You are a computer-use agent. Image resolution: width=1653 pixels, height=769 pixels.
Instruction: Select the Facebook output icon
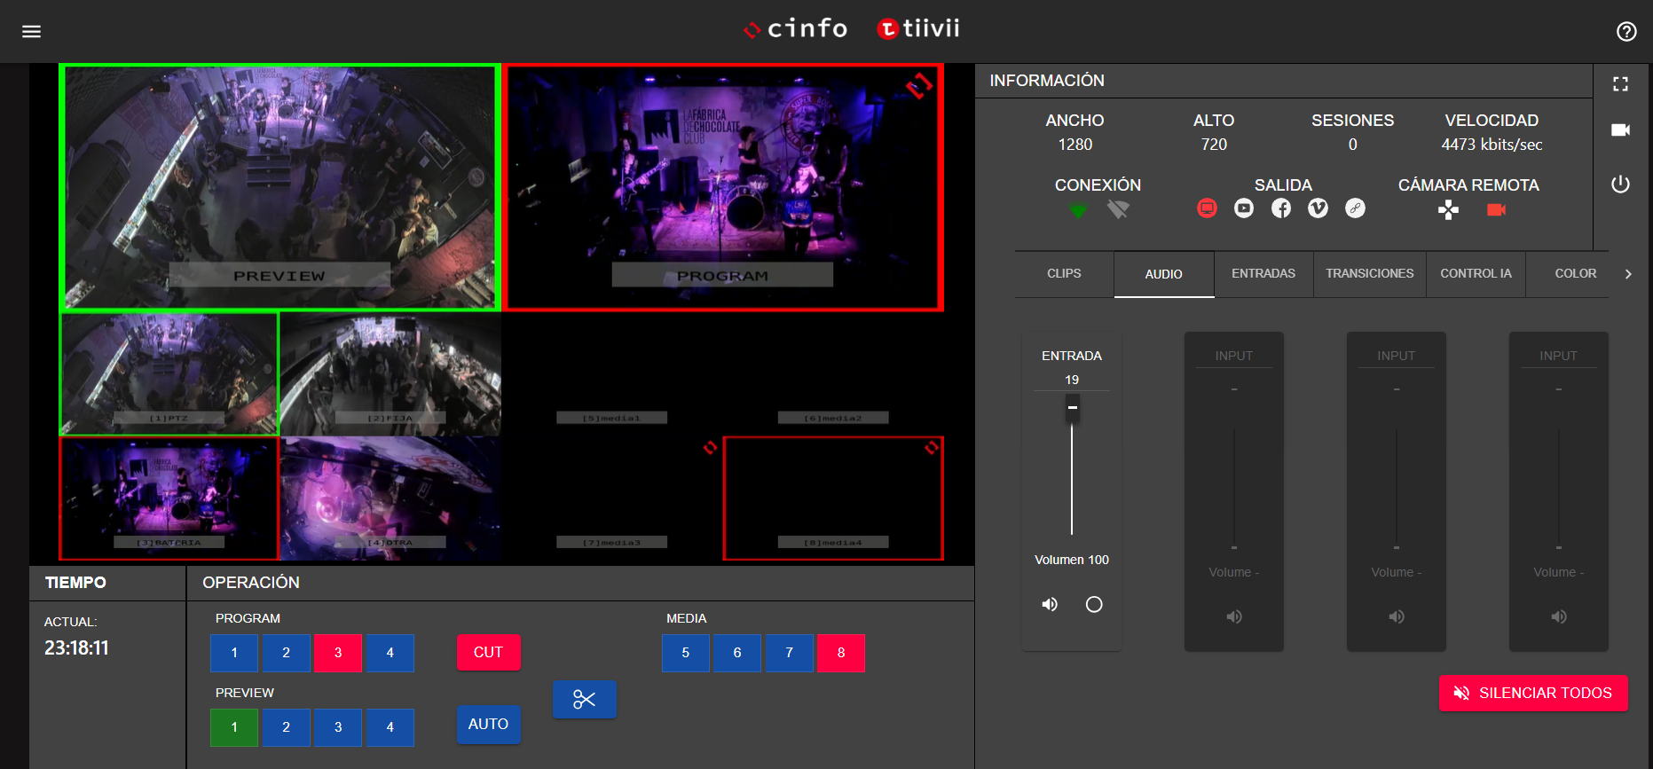pyautogui.click(x=1281, y=208)
